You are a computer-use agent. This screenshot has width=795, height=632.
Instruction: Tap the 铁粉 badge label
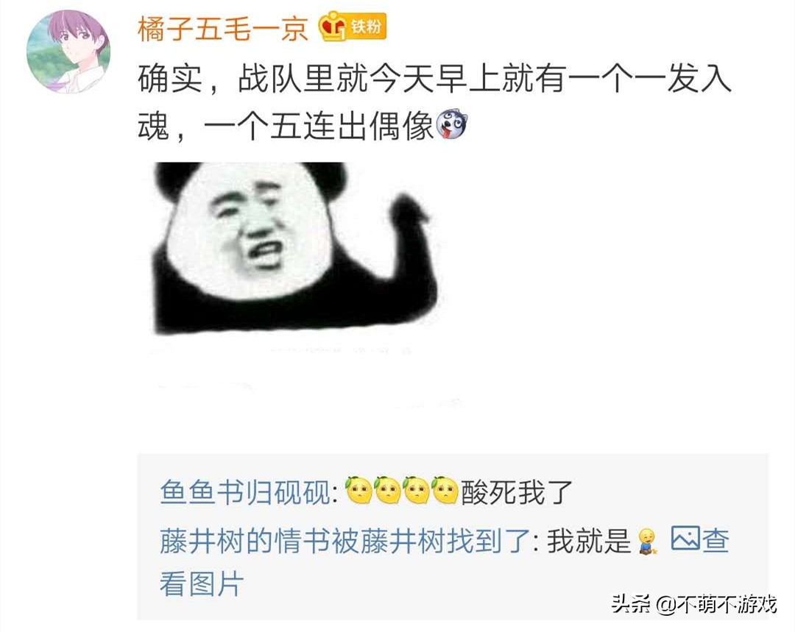pyautogui.click(x=366, y=26)
